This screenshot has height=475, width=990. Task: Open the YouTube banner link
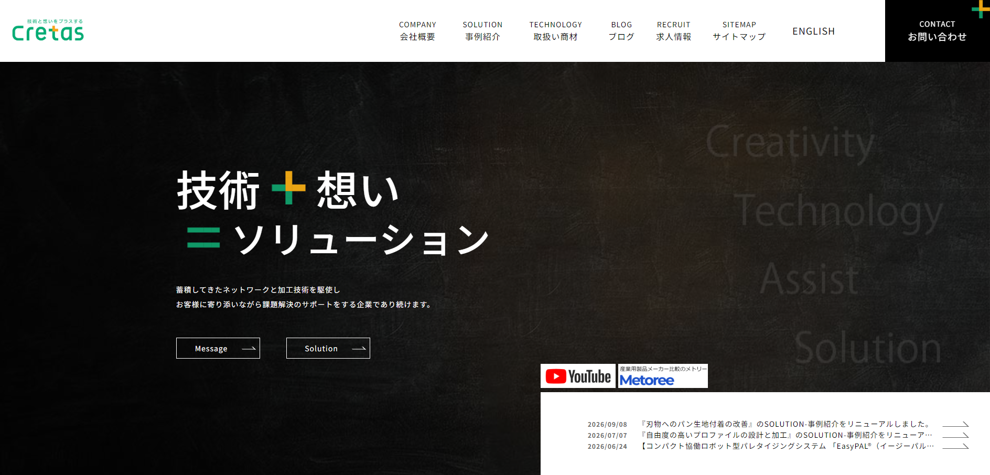point(578,376)
